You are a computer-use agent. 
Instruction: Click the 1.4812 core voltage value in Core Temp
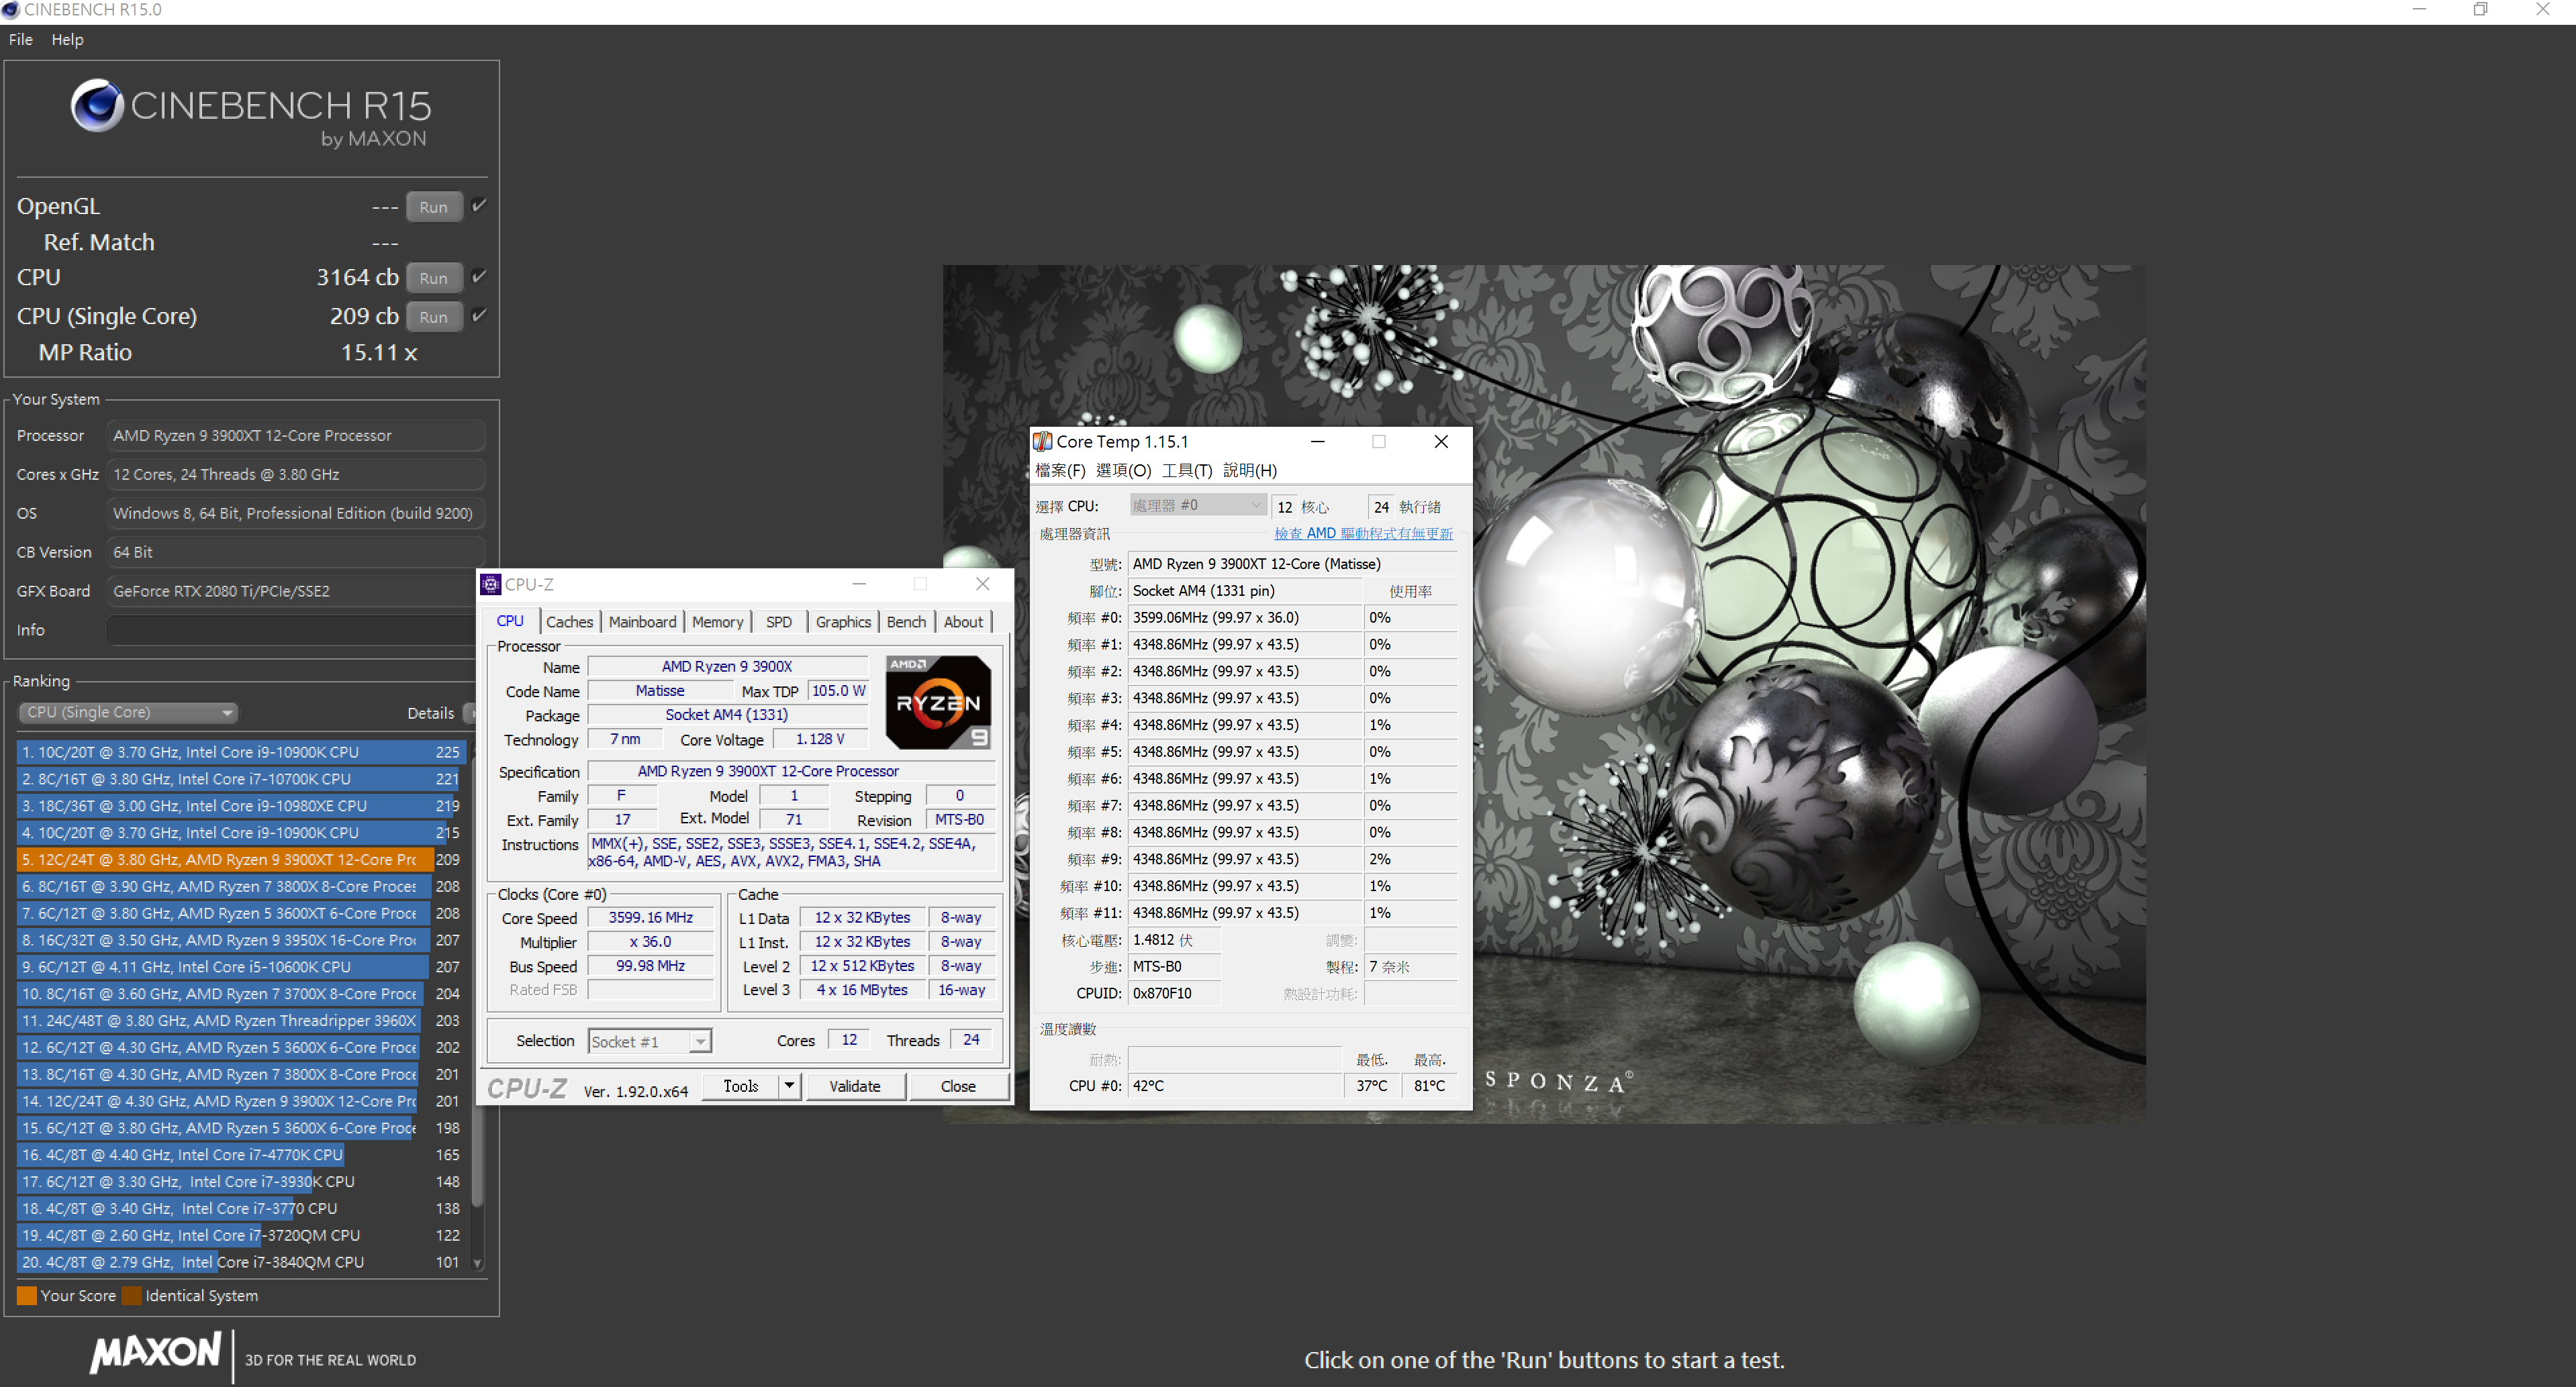(x=1174, y=940)
